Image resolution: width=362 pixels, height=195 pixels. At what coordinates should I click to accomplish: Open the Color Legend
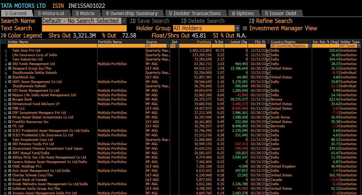21,36
